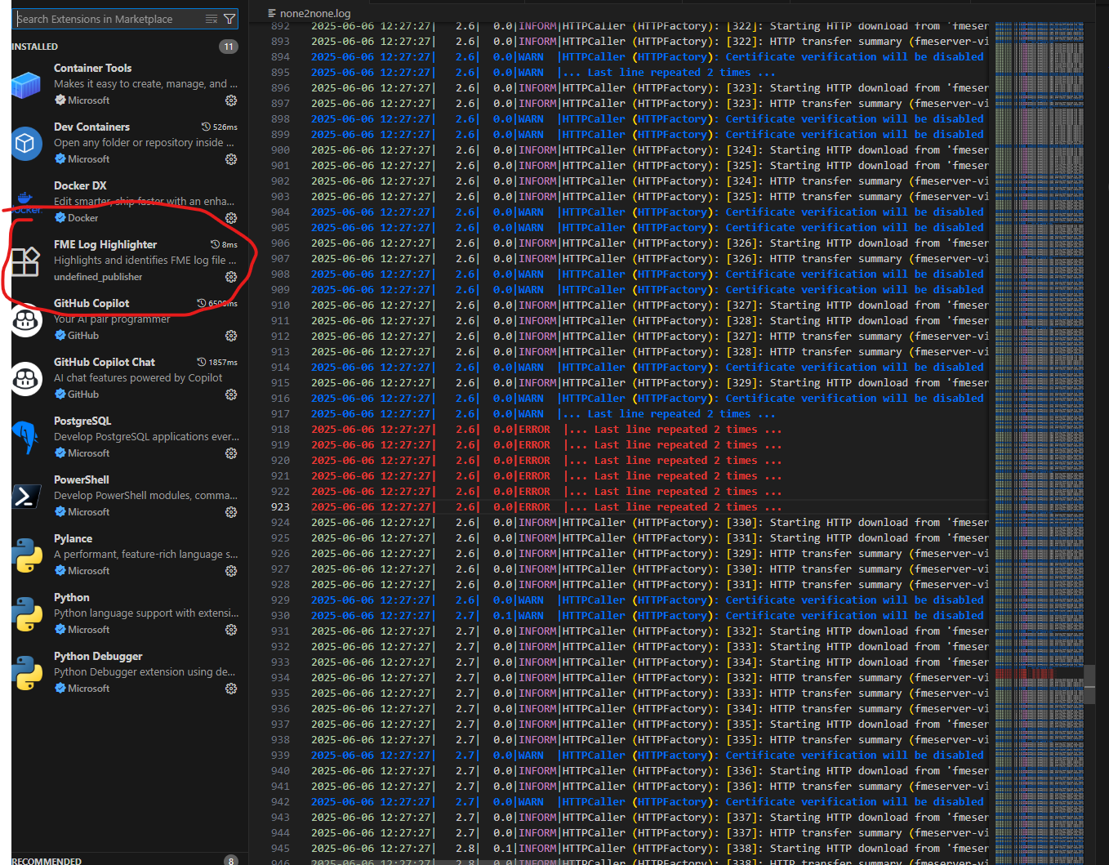Open manage gear for Docker DX
This screenshot has width=1109, height=865.
coord(231,218)
